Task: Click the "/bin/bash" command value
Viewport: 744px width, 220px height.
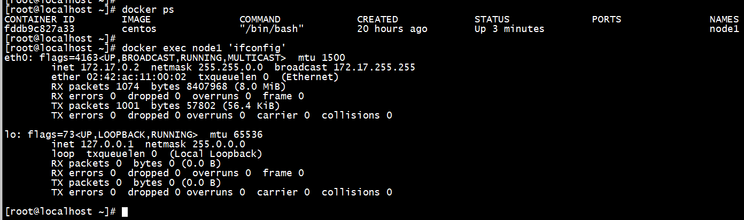Action: [272, 29]
